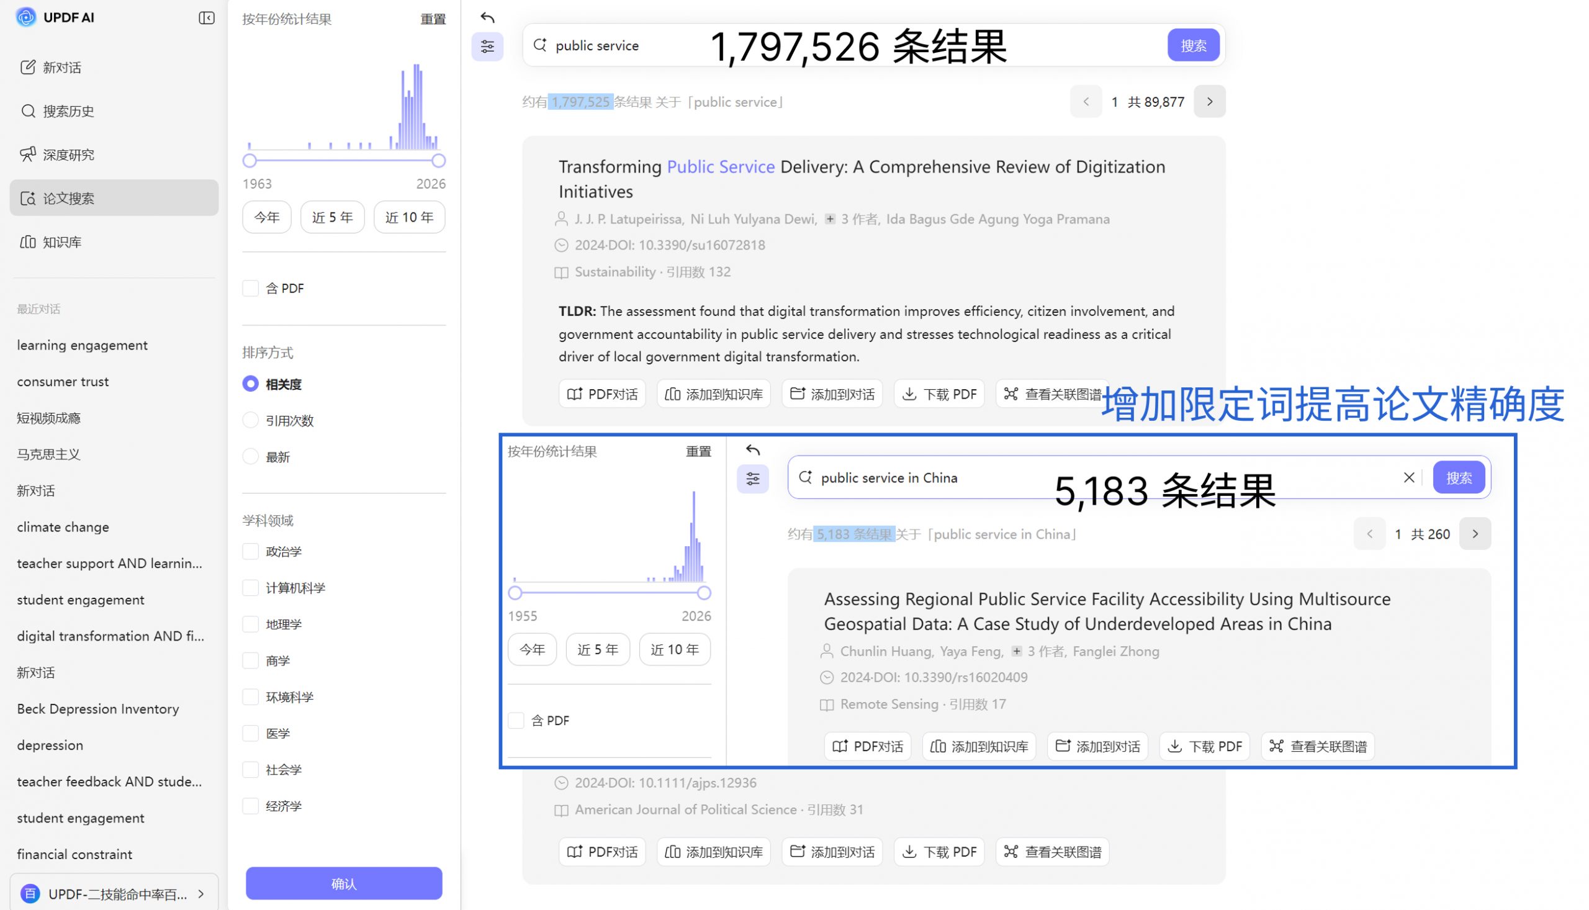Download PDF of American Journal of Political Science paper
This screenshot has height=910, width=1589.
coord(939,851)
